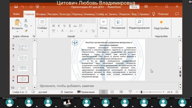Viewport: 192px width, 108px height.
Task: Select the Format Painter brush
Action: click(x=26, y=31)
